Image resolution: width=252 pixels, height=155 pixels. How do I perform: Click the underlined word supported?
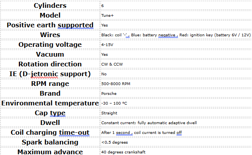pos(75,25)
